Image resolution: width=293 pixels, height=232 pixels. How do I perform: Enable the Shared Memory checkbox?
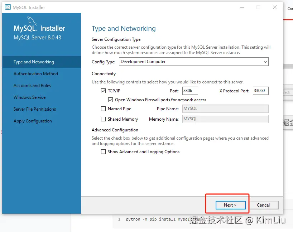click(x=103, y=119)
